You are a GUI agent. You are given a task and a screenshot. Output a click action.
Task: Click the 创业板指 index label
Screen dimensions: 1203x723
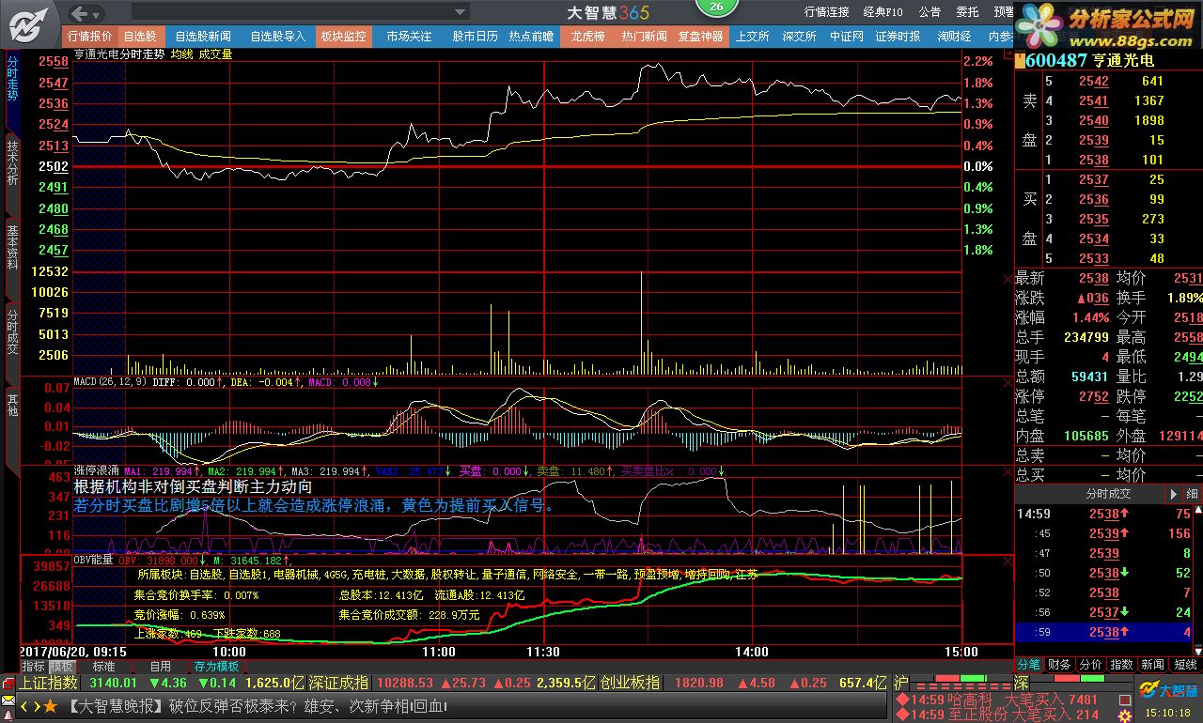pos(631,684)
